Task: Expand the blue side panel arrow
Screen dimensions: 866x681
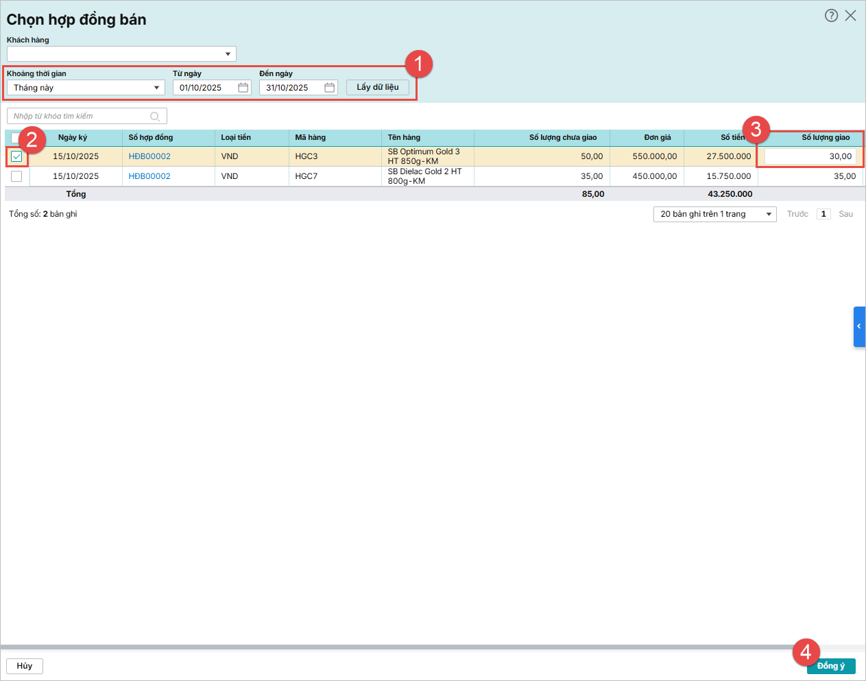Action: point(859,326)
